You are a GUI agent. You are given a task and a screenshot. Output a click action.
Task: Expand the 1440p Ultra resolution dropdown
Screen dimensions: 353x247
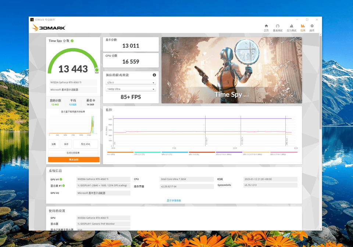coord(131,89)
